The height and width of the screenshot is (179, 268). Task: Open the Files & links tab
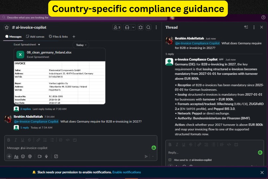coord(58,37)
